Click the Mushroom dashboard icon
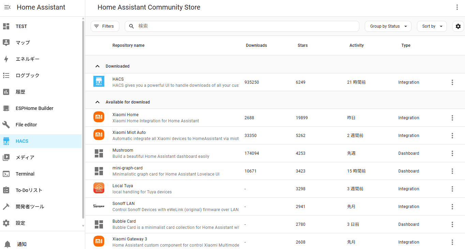Viewport: 465px width, 249px height. tap(99, 153)
